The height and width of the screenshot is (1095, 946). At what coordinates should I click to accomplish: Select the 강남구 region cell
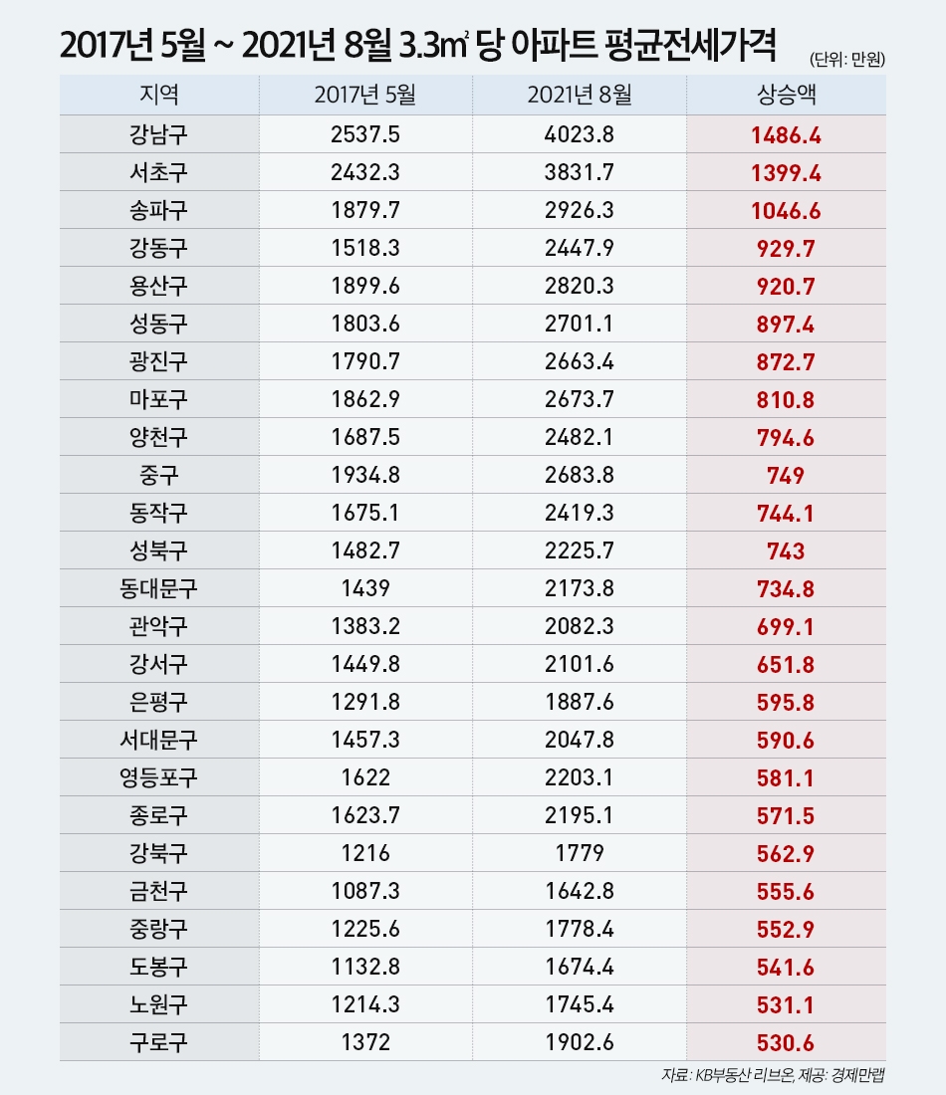point(158,134)
